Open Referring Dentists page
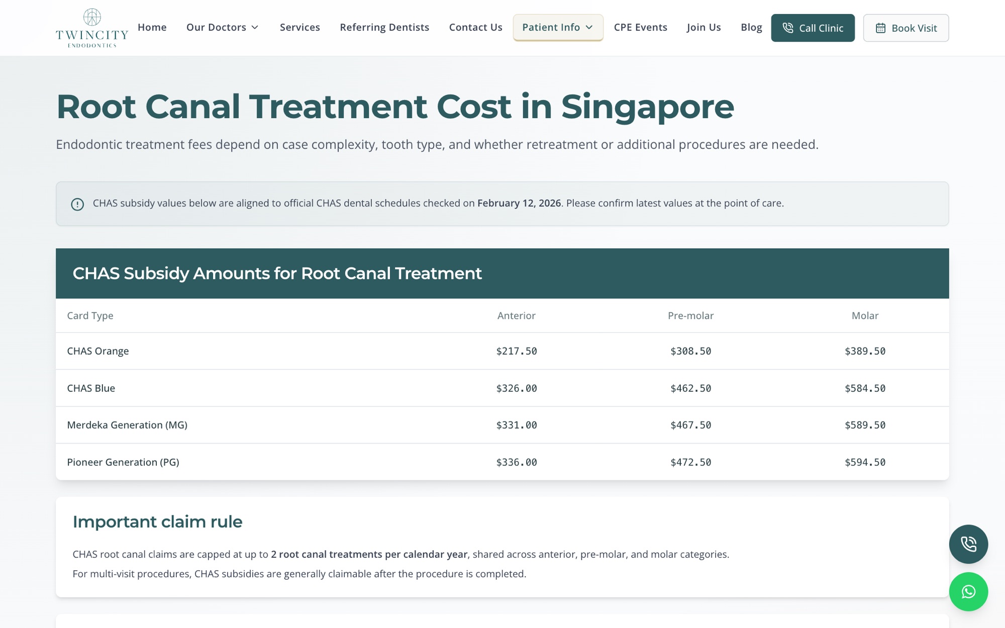Image resolution: width=1005 pixels, height=628 pixels. tap(384, 27)
